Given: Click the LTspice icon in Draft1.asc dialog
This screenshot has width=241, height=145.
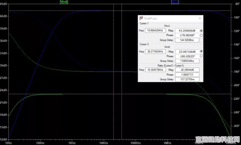Looking at the screenshot, I should 141,18.
